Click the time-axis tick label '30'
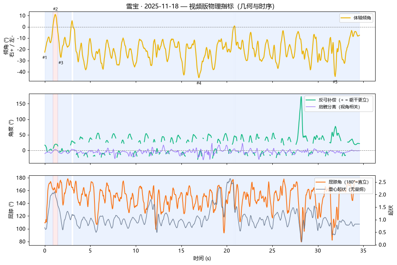 tap(318, 251)
